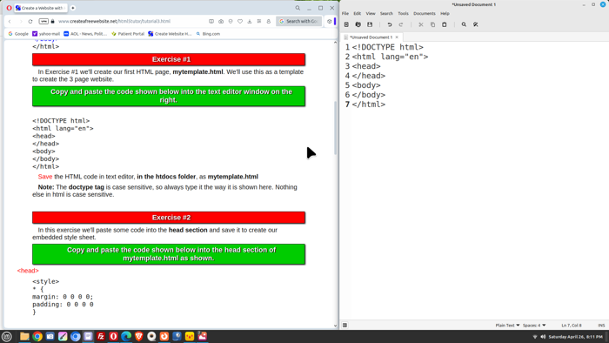Open Plain Text language dropdown
The image size is (609, 343).
[507, 325]
